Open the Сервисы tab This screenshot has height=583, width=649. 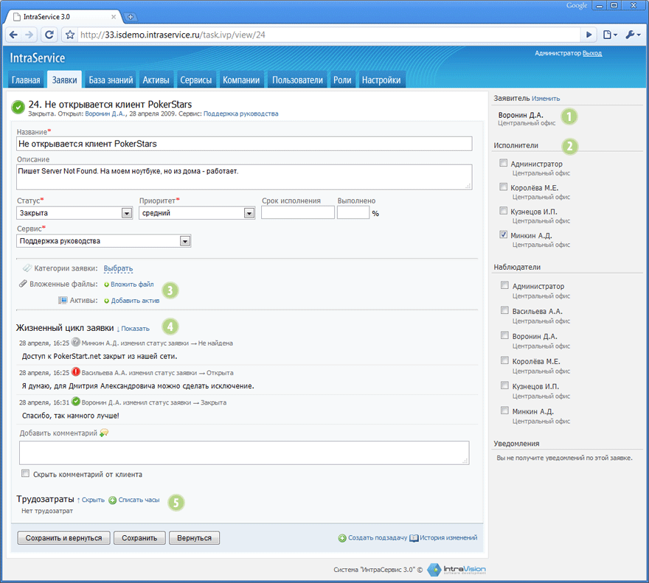(x=195, y=80)
